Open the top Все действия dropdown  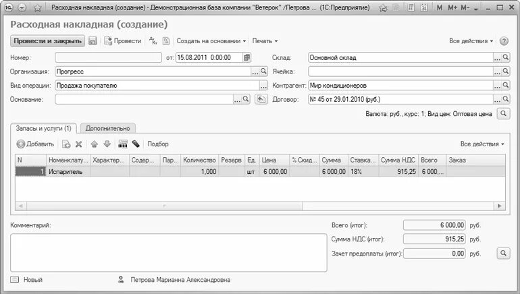coord(471,41)
